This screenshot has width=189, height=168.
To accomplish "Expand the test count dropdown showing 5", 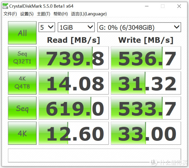I will tap(47, 27).
